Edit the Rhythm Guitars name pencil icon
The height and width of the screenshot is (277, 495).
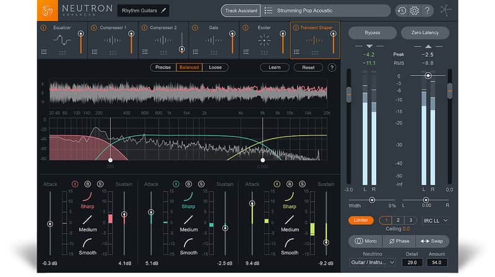[163, 11]
